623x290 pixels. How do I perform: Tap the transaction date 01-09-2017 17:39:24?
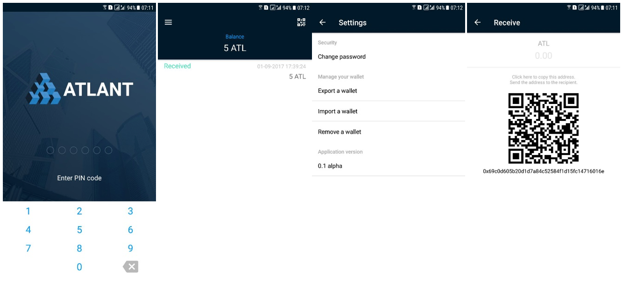coord(281,67)
